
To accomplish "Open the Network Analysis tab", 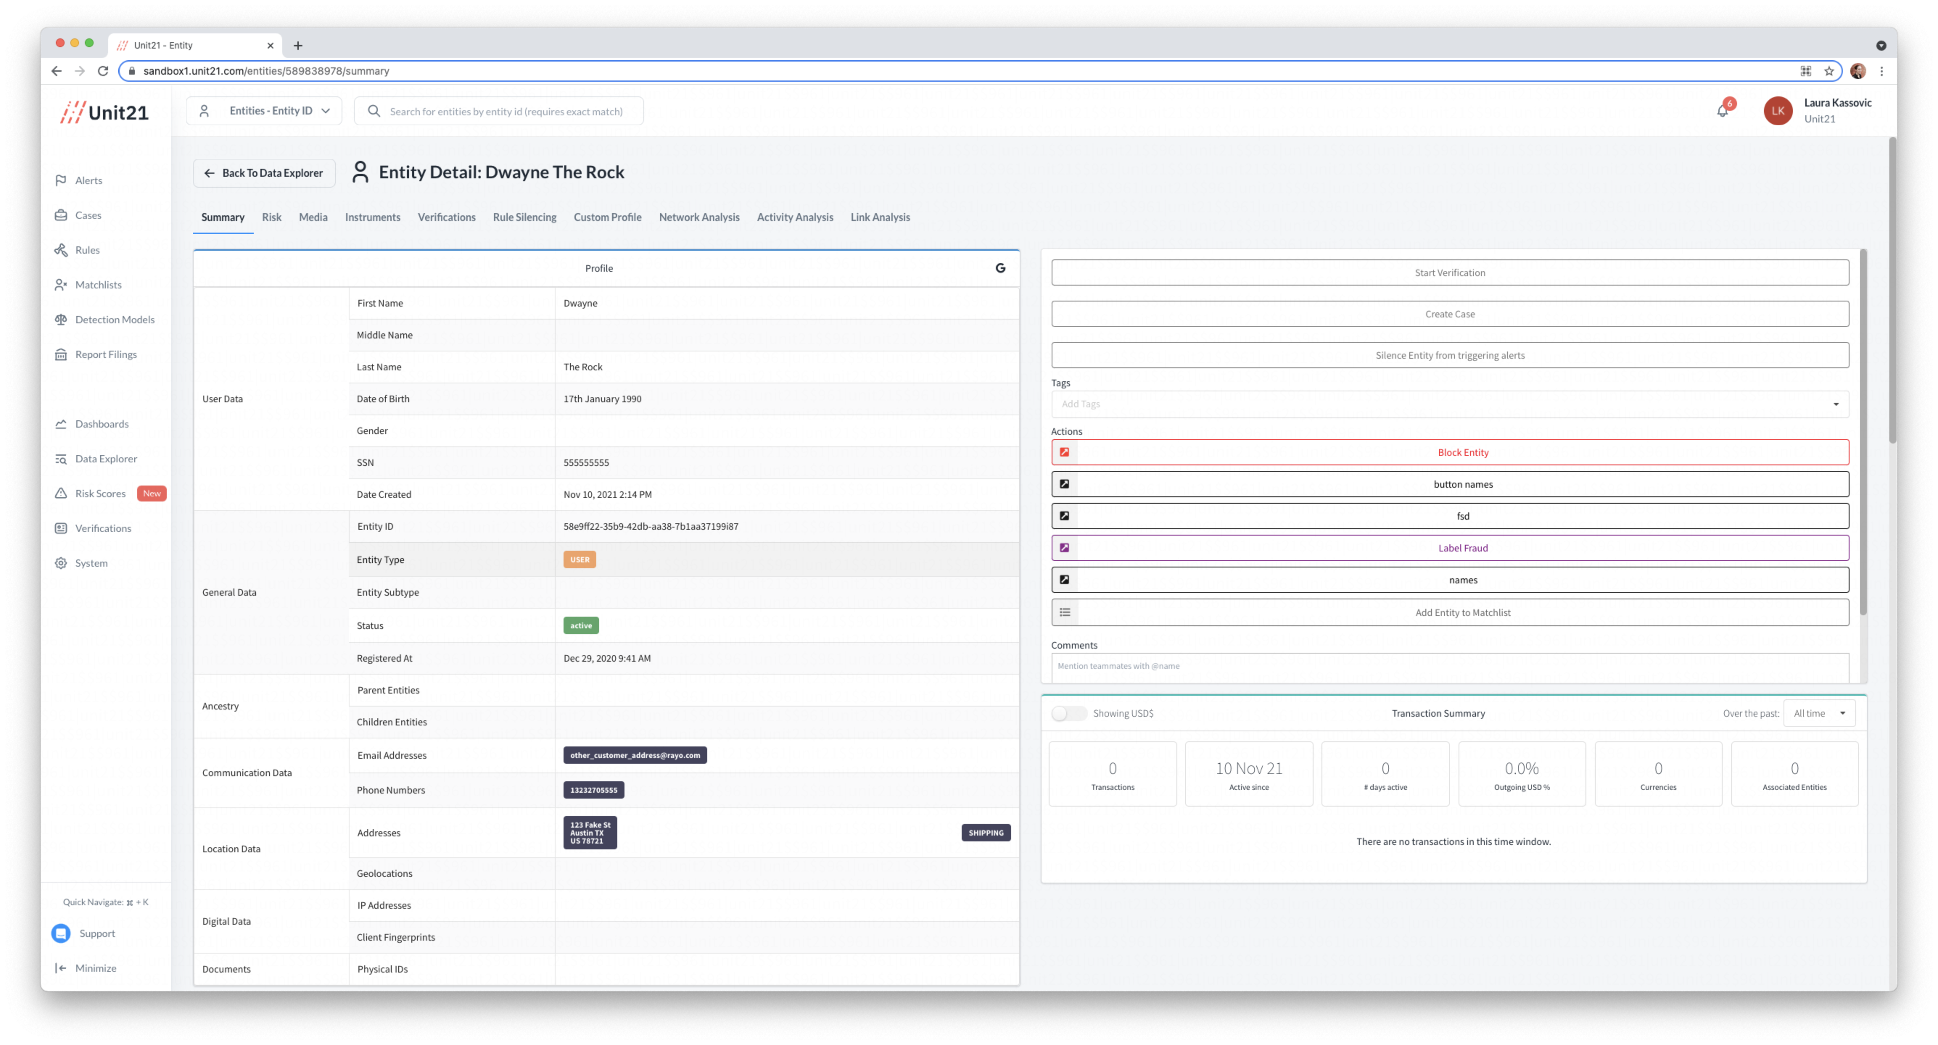I will [x=698, y=217].
